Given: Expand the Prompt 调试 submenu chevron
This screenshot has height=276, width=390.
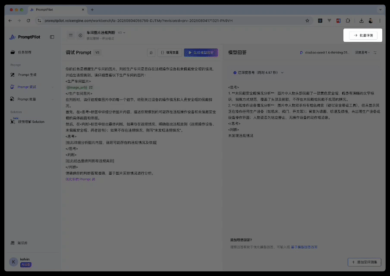Looking at the screenshot, I should tap(53, 87).
